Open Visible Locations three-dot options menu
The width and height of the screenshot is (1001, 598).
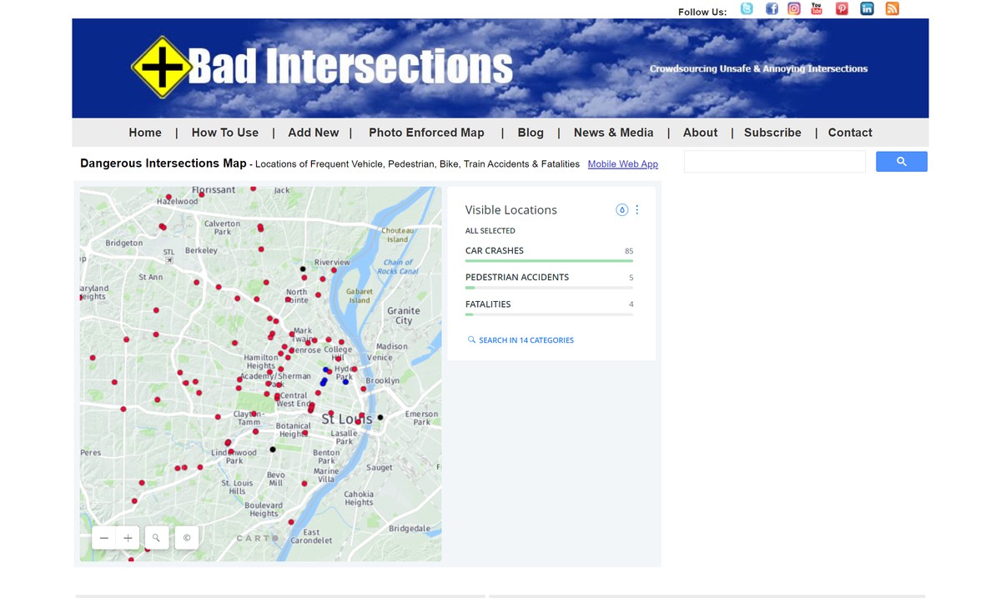tap(637, 210)
